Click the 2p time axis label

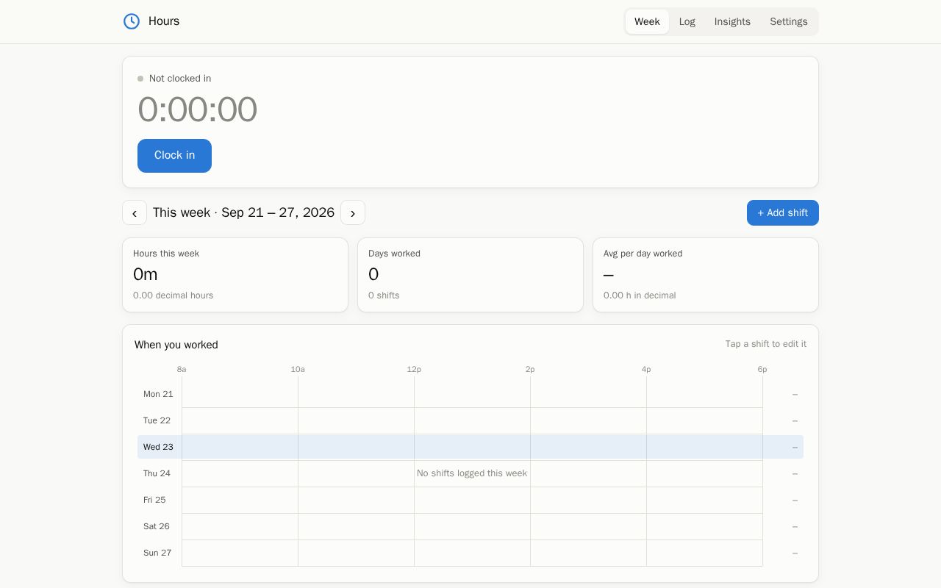(530, 369)
